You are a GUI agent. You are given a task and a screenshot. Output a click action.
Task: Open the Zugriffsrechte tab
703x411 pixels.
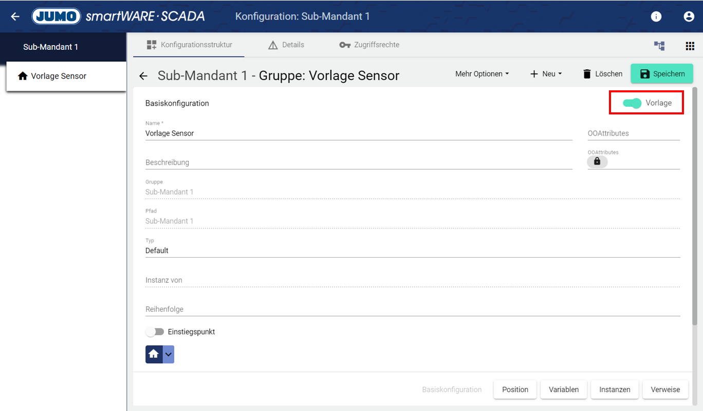coord(369,45)
